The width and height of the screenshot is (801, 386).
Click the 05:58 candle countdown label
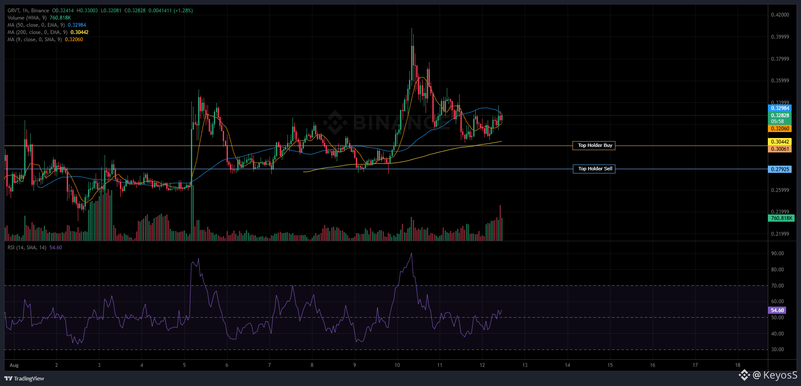click(x=778, y=121)
